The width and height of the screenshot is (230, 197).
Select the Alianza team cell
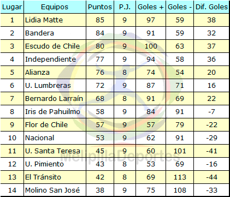55,73
